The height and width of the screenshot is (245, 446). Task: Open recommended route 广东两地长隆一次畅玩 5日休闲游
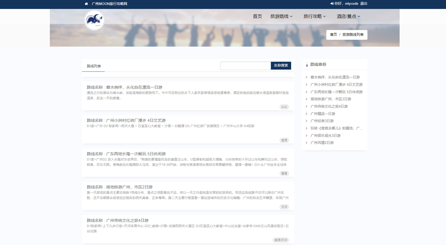(337, 92)
